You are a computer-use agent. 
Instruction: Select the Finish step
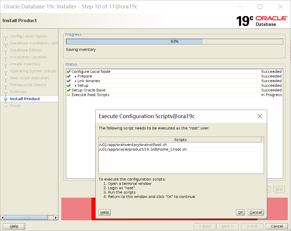[15, 106]
